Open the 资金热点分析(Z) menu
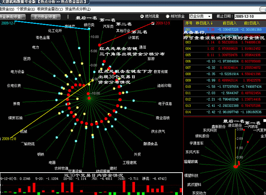This screenshot has width=266, height=195. pyautogui.click(x=78, y=9)
